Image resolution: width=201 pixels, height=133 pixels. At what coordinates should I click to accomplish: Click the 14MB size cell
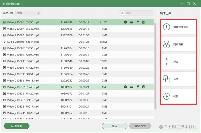tap(104, 35)
